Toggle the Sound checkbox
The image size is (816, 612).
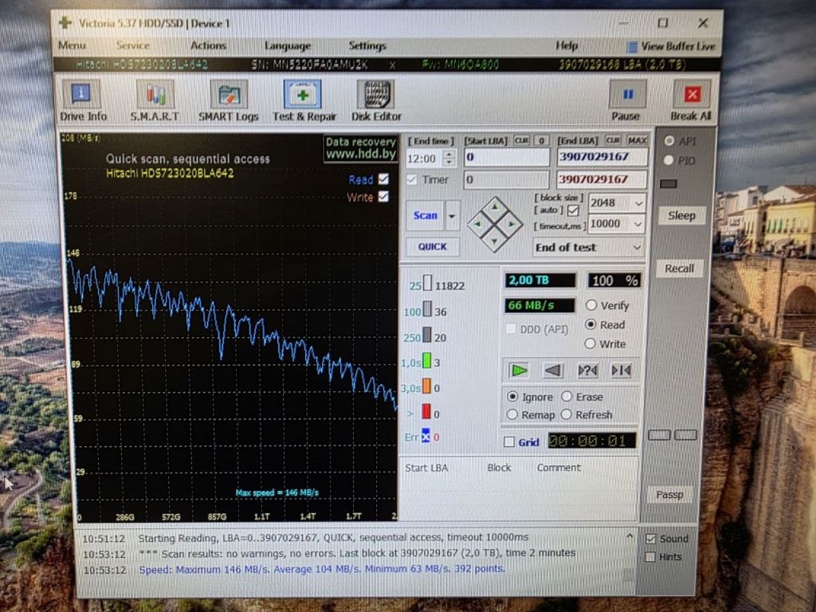[x=650, y=539]
